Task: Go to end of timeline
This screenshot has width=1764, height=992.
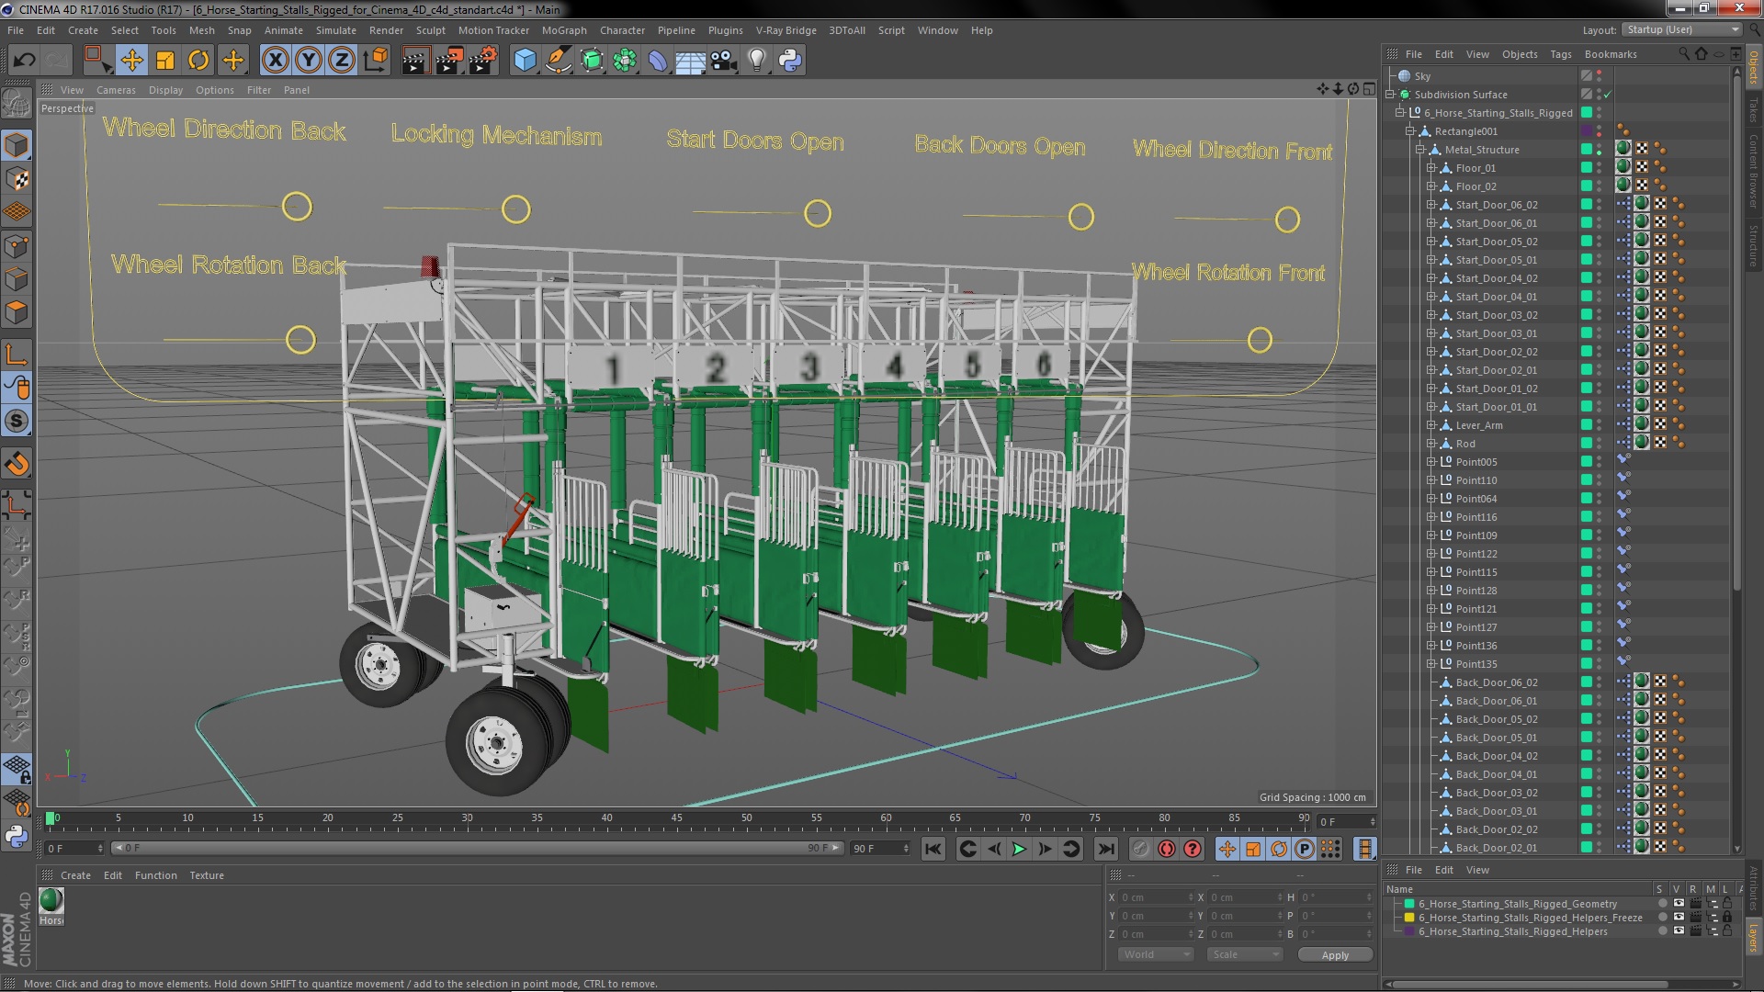Action: click(1106, 849)
